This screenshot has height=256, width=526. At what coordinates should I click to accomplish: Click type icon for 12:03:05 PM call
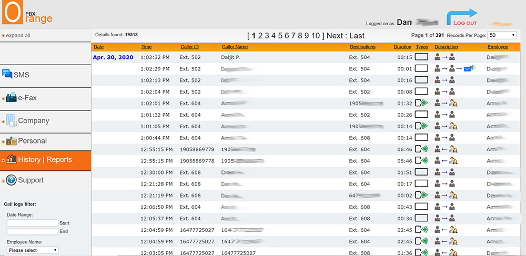422,252
